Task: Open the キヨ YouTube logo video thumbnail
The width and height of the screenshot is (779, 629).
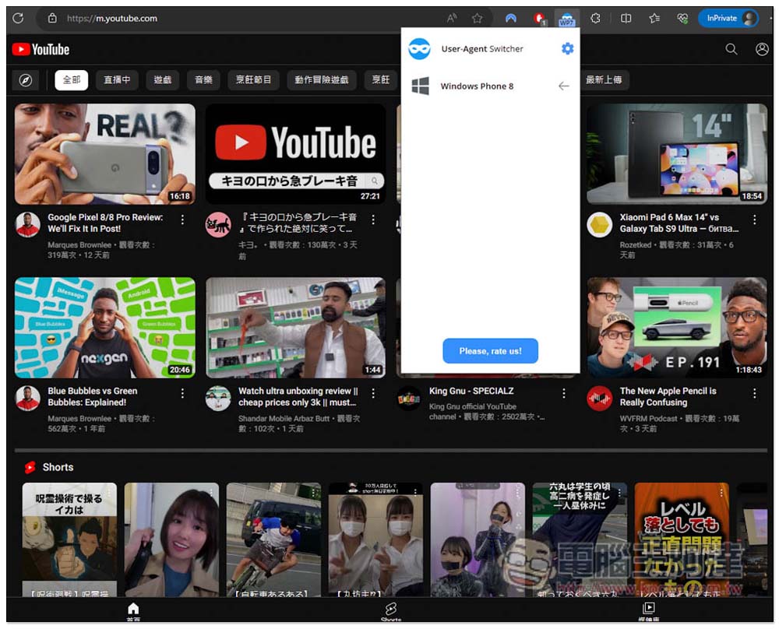Action: click(x=295, y=154)
